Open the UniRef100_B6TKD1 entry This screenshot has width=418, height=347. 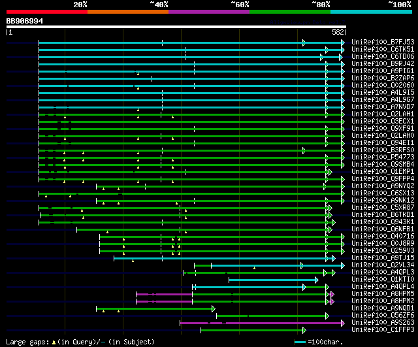[x=383, y=215]
